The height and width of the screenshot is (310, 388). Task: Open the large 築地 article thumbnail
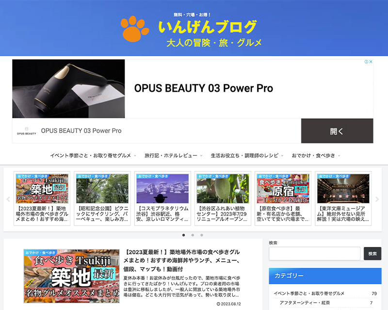click(71, 276)
